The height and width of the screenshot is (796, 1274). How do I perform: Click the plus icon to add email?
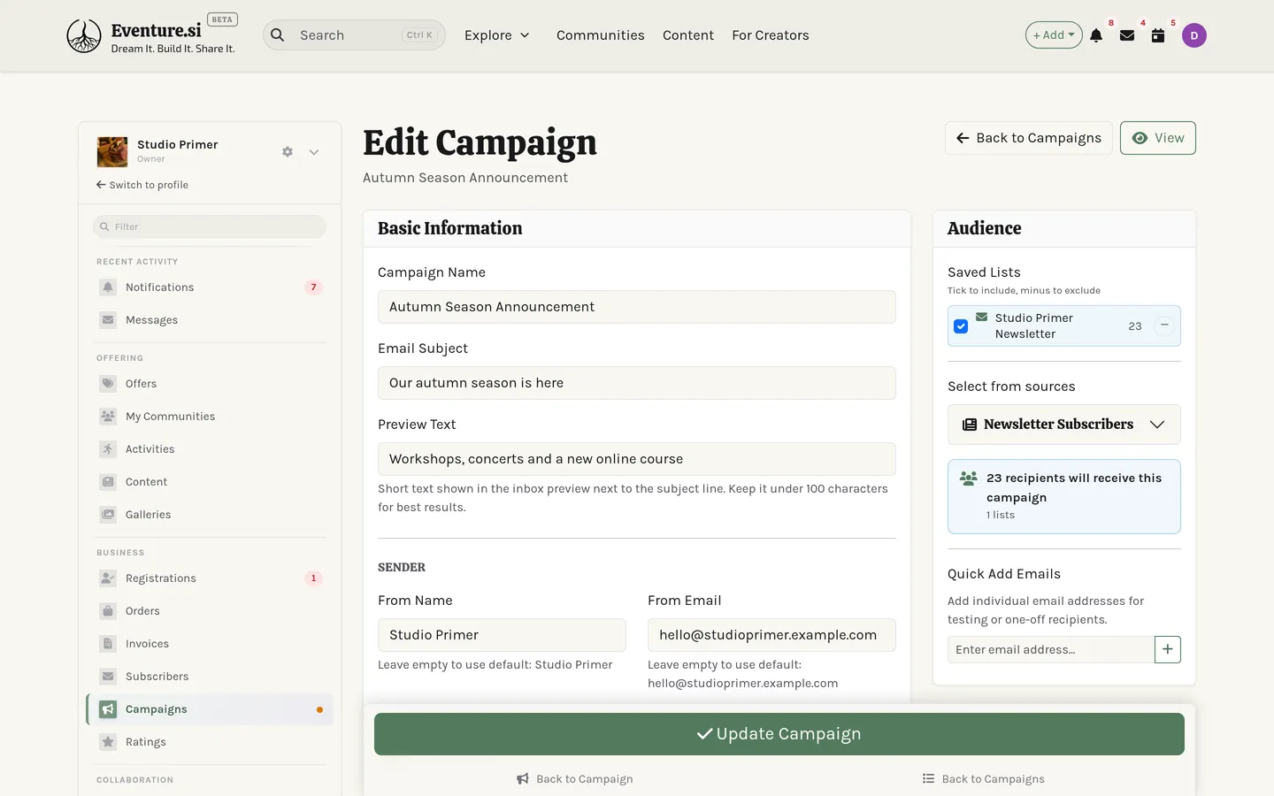click(x=1168, y=649)
